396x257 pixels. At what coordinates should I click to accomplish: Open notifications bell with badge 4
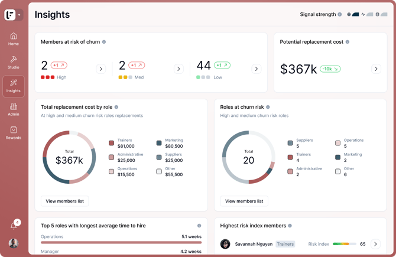coord(14,225)
